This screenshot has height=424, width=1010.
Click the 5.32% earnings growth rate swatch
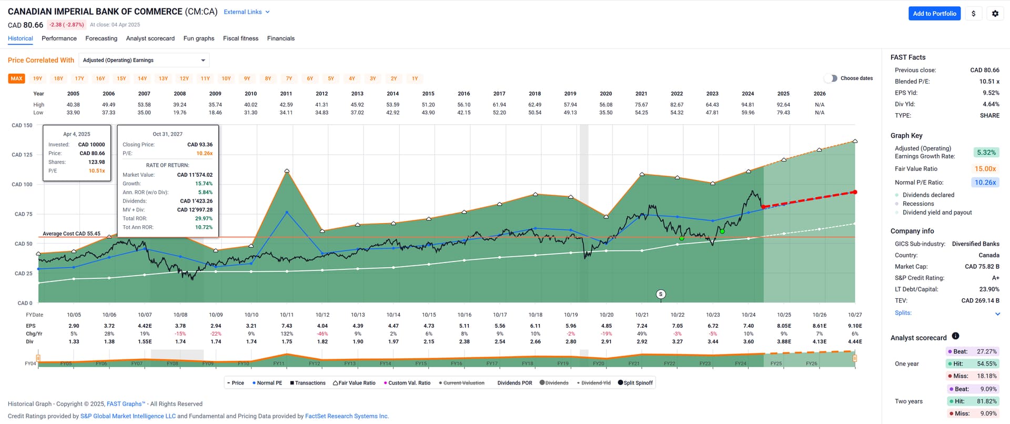[x=986, y=153]
